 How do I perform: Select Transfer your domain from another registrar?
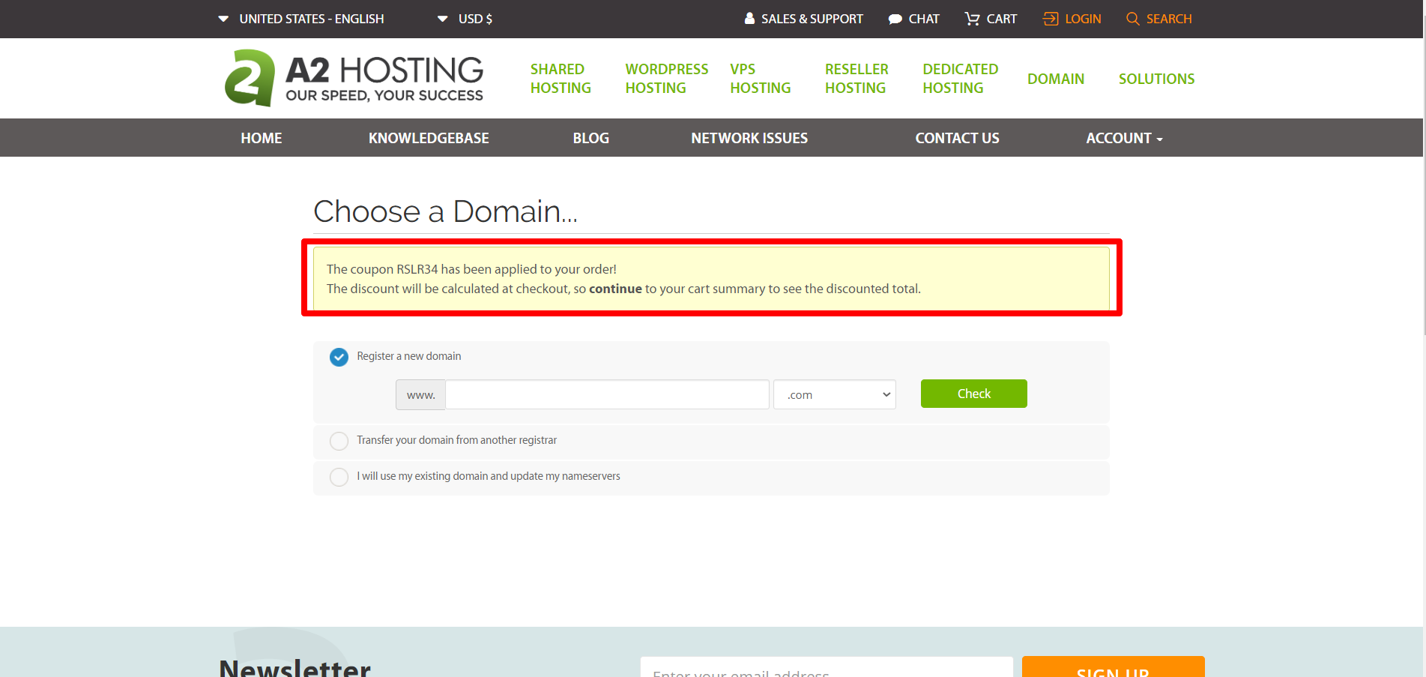pyautogui.click(x=339, y=441)
